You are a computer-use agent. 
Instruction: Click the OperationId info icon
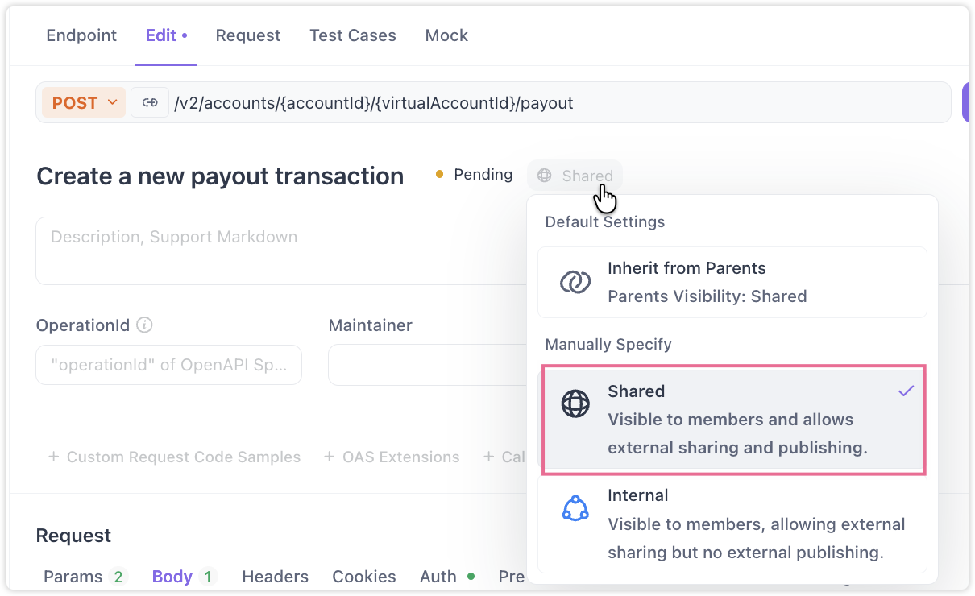click(x=144, y=325)
